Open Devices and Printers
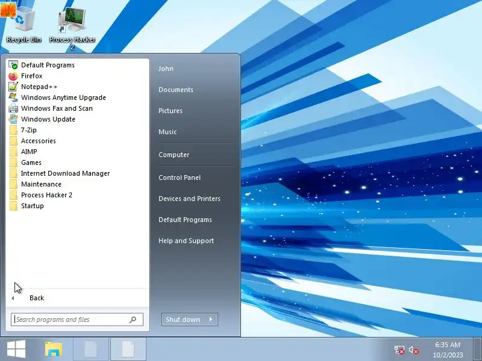The image size is (482, 361). click(189, 199)
